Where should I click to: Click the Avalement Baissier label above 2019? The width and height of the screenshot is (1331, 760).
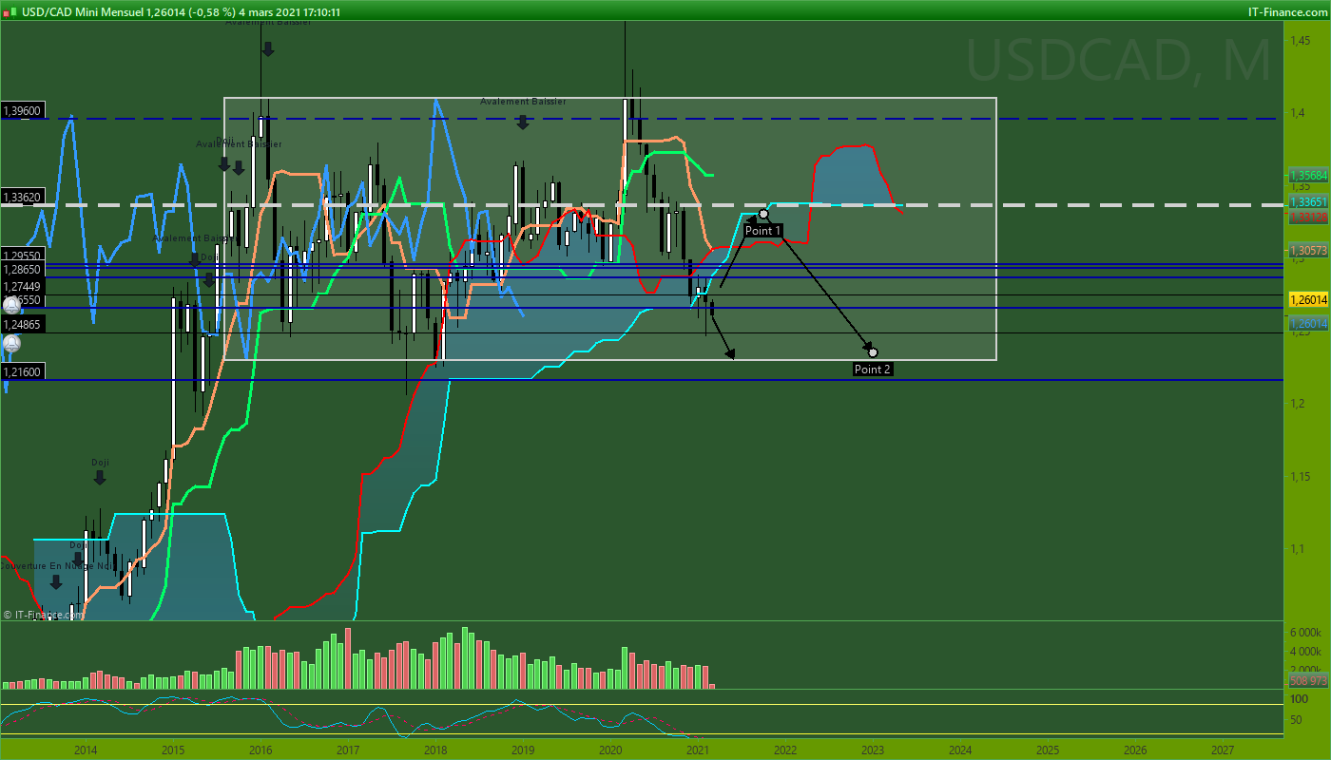tap(523, 102)
